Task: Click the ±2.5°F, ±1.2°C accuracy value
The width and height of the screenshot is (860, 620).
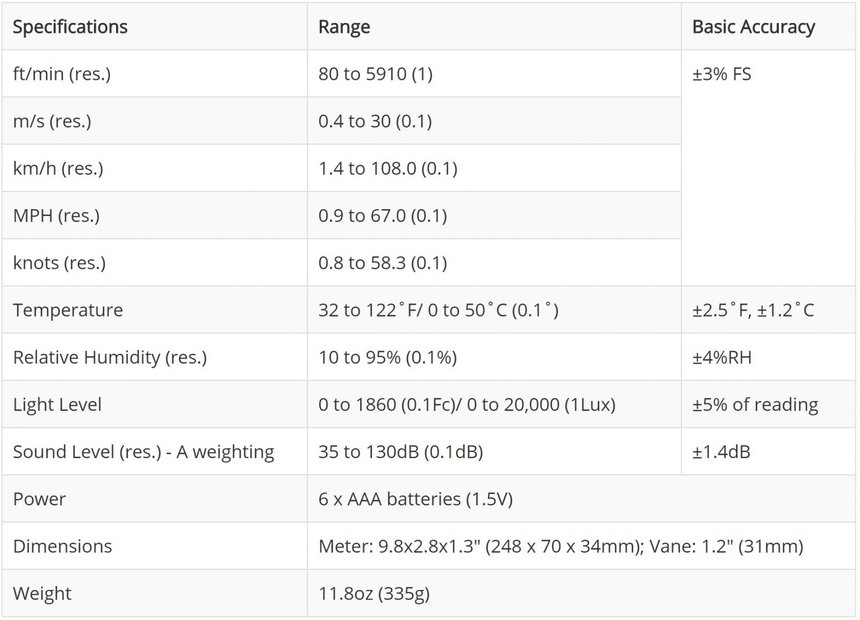Action: (752, 310)
